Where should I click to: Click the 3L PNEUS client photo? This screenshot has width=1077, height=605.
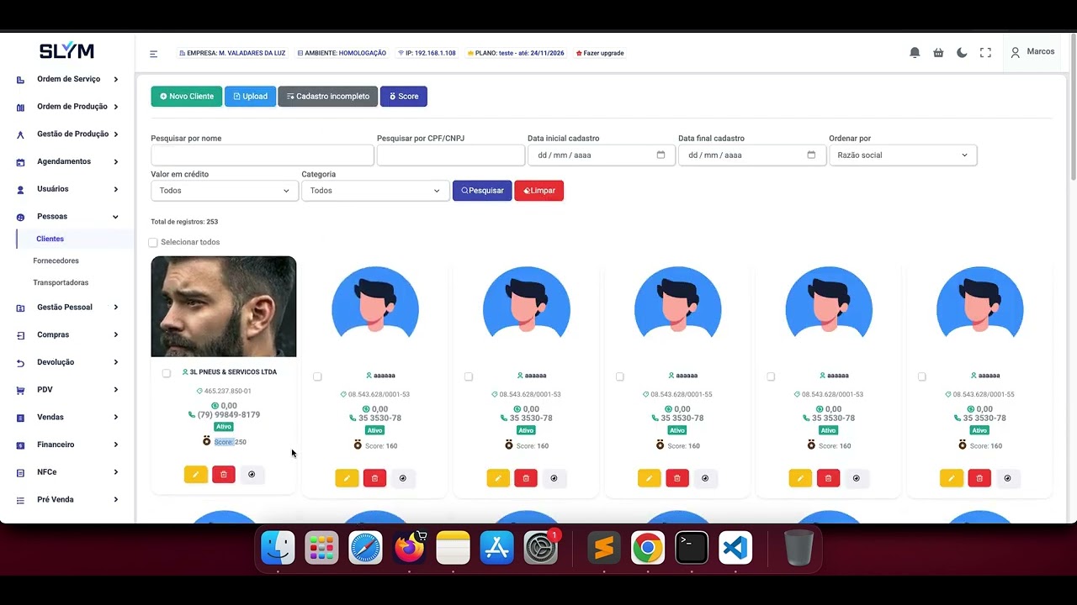pyautogui.click(x=224, y=307)
